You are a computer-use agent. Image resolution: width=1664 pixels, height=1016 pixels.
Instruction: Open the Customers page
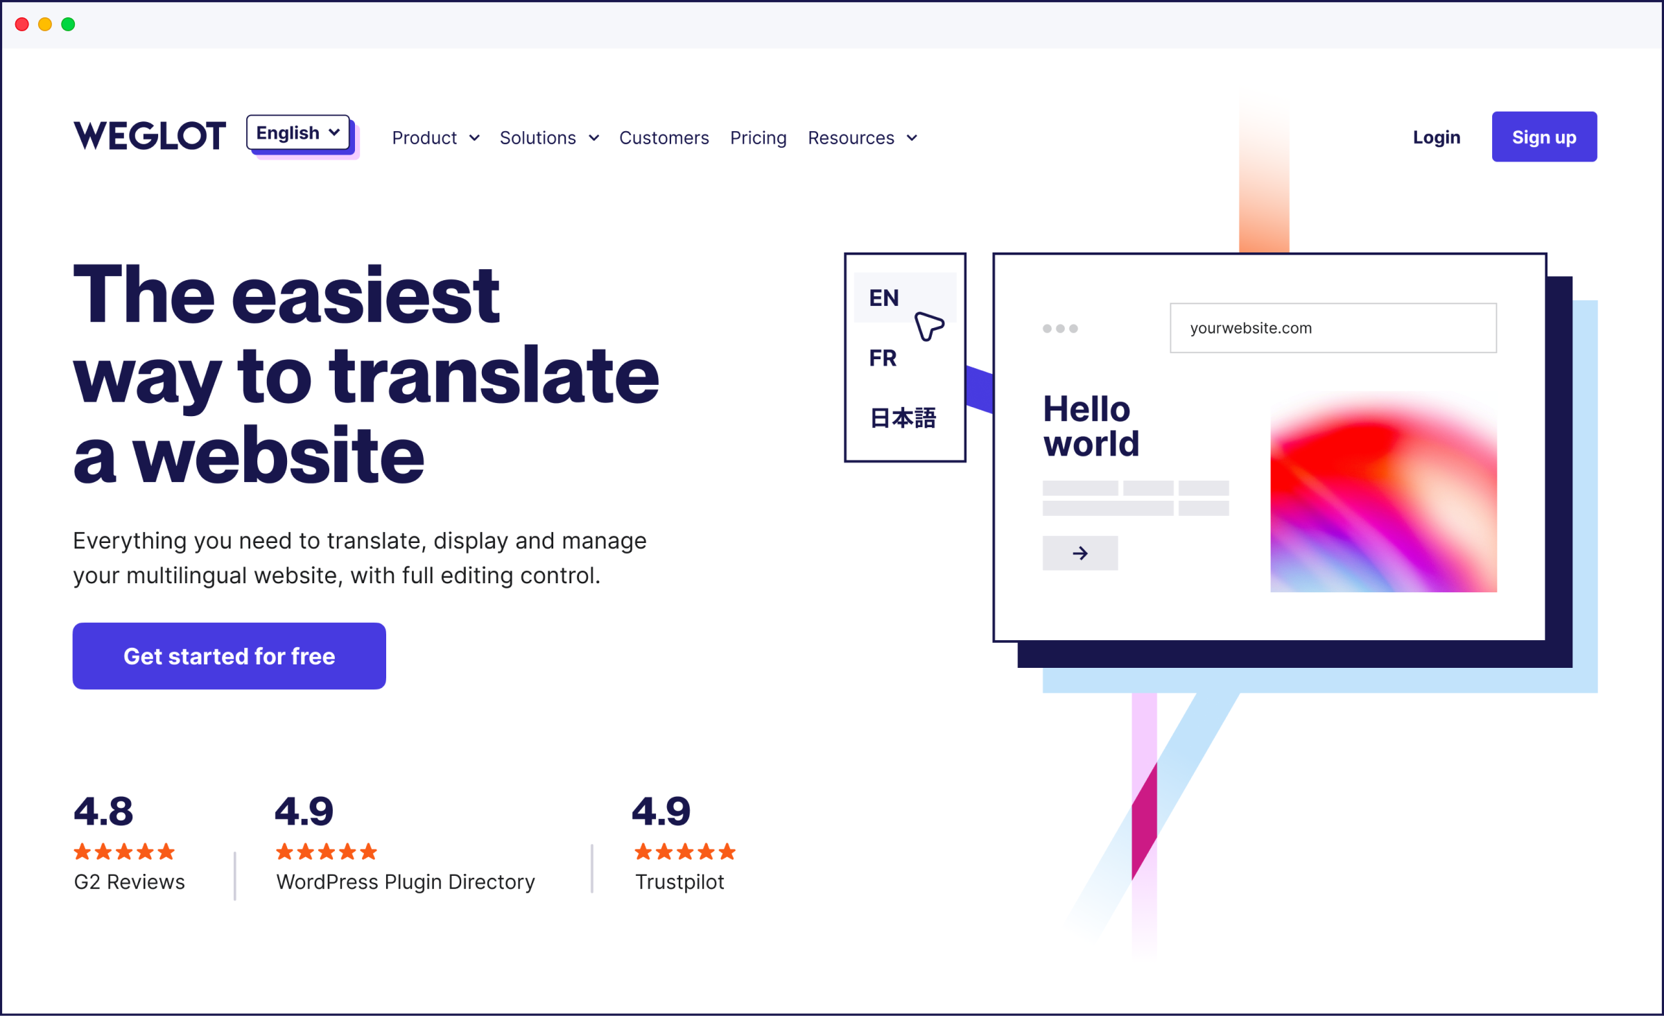click(x=664, y=137)
